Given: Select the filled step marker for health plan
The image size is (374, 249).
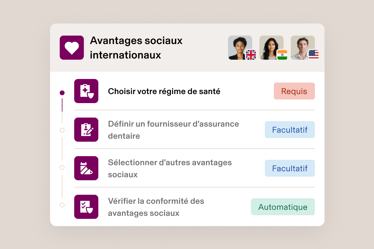Looking at the screenshot, I should [x=62, y=93].
